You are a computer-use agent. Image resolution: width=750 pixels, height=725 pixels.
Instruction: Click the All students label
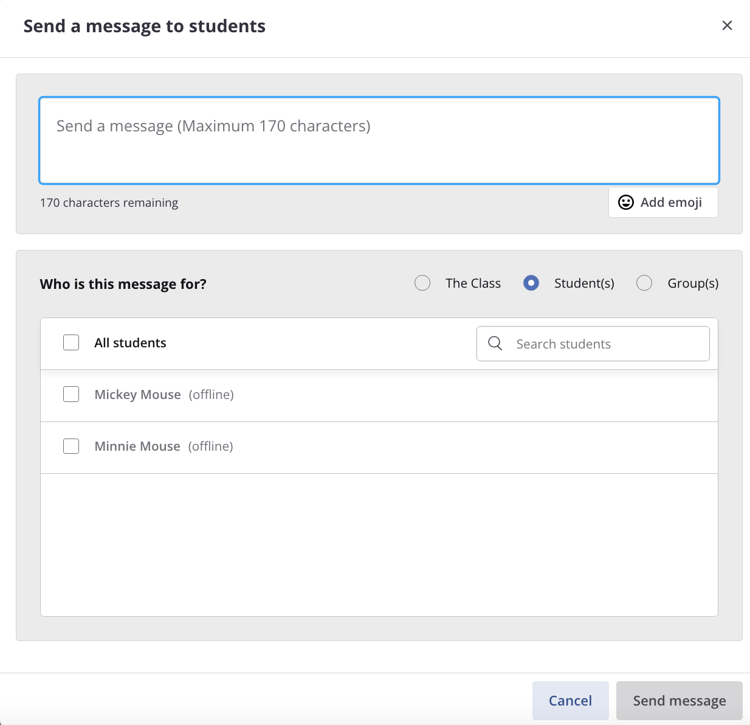[x=130, y=343]
